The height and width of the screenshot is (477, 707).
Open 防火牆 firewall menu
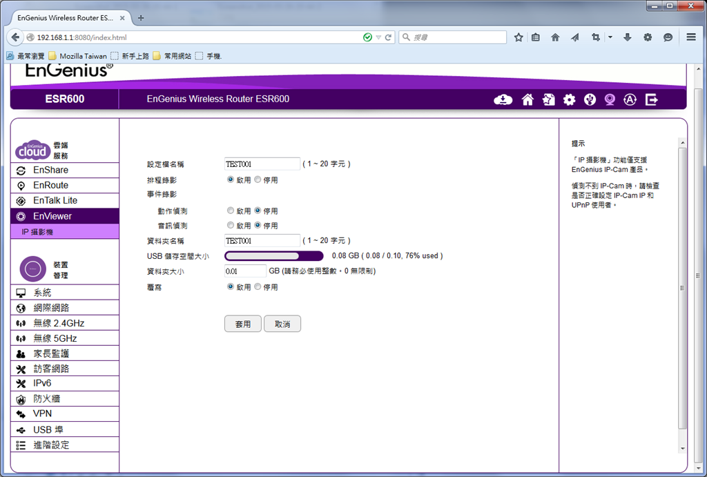tap(64, 399)
